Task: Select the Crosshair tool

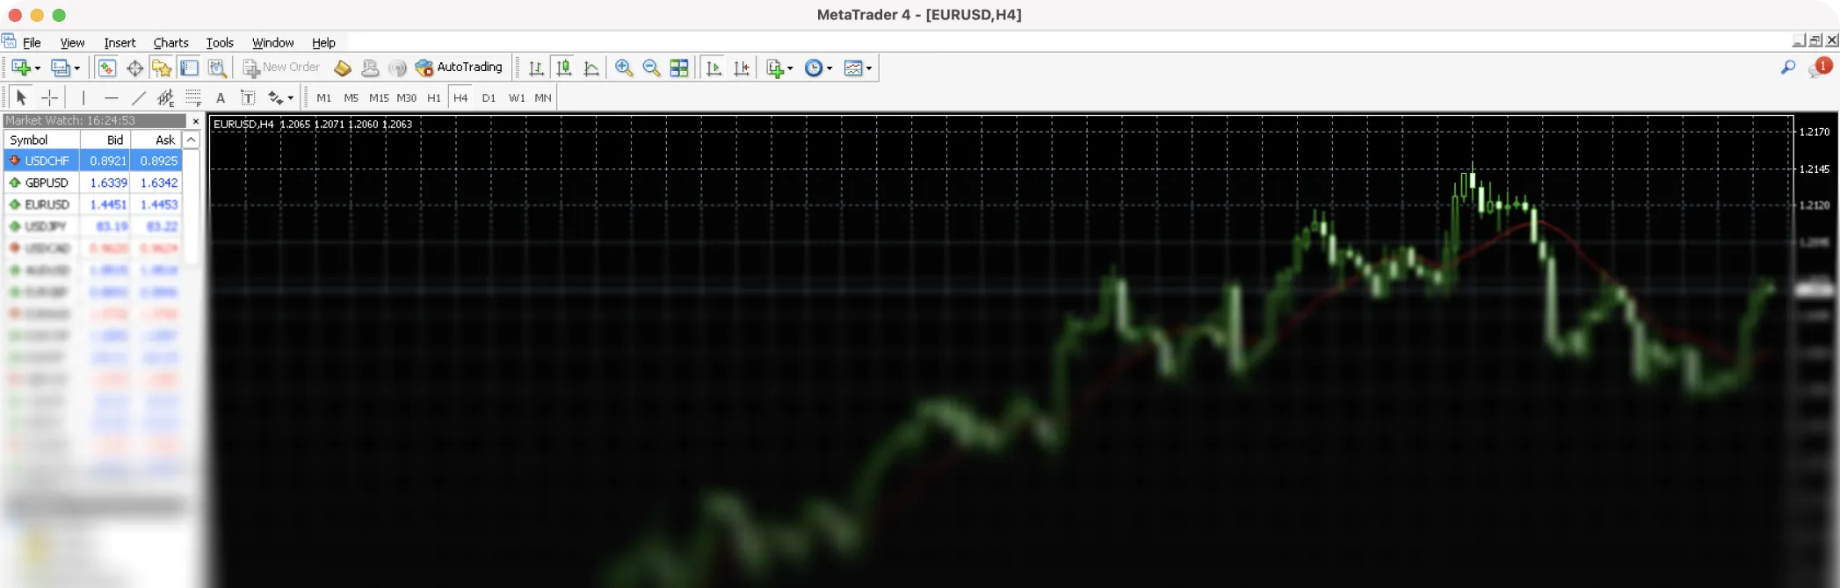Action: 50,97
